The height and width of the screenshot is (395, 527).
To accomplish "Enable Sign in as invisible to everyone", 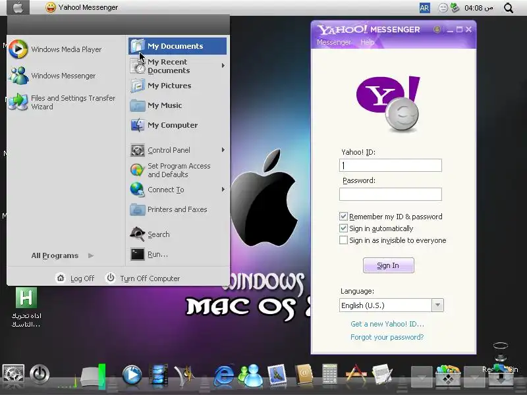I will point(343,240).
